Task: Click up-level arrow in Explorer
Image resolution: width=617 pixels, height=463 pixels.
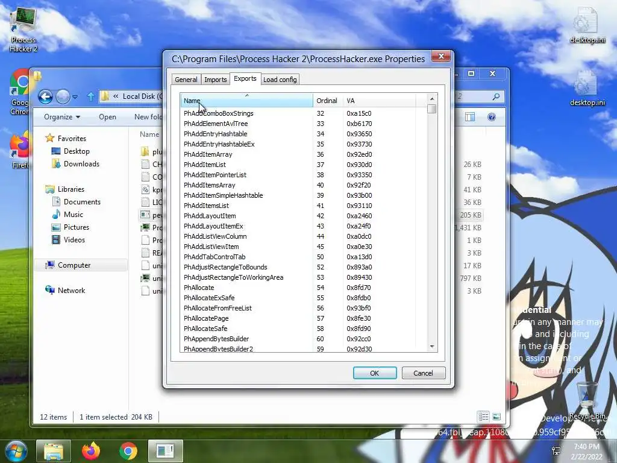Action: 91,96
